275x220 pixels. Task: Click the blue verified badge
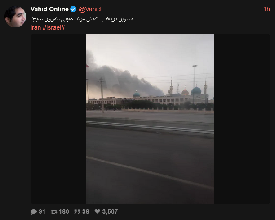click(x=73, y=9)
